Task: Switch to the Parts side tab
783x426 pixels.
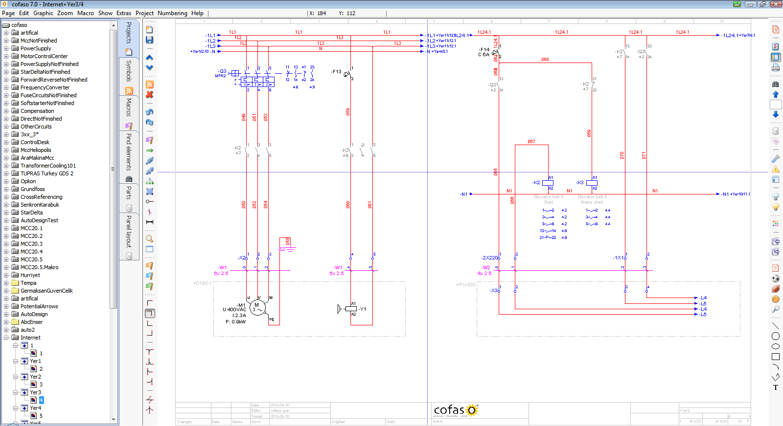Action: [x=129, y=198]
